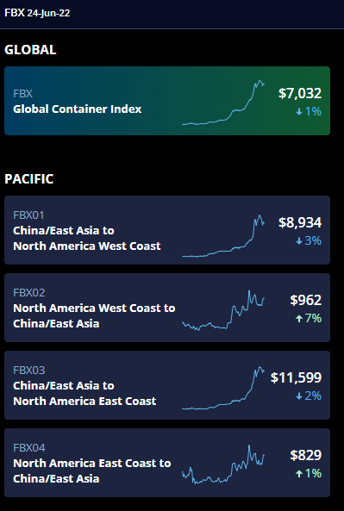Image resolution: width=344 pixels, height=511 pixels.
Task: Select the $8,934 price on FBX01
Action: tap(300, 222)
